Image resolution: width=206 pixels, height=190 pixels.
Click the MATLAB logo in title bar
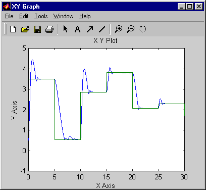[x=7, y=7]
